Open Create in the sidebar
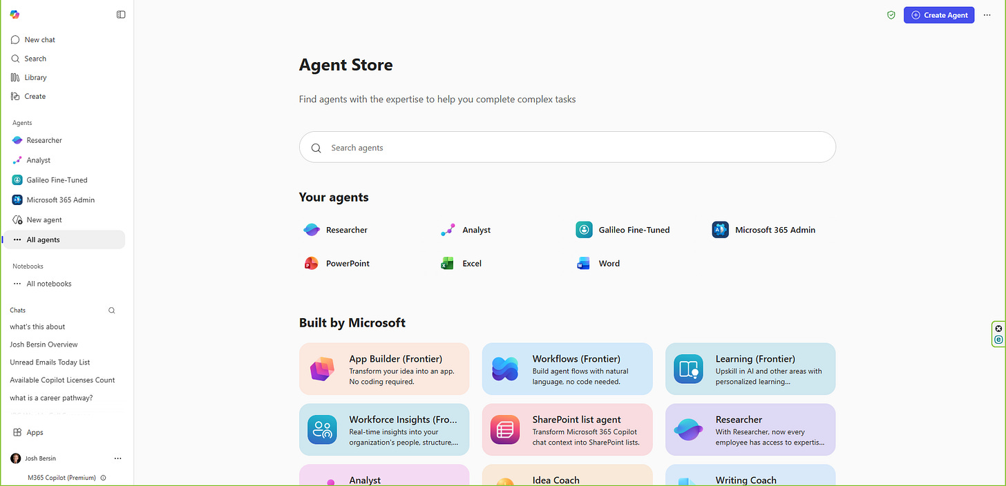Viewport: 1006px width, 486px height. (x=29, y=96)
